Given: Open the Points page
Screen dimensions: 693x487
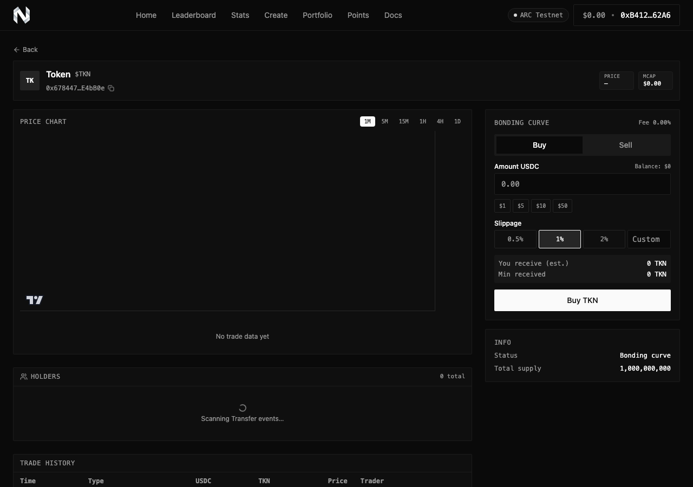Looking at the screenshot, I should (x=358, y=15).
